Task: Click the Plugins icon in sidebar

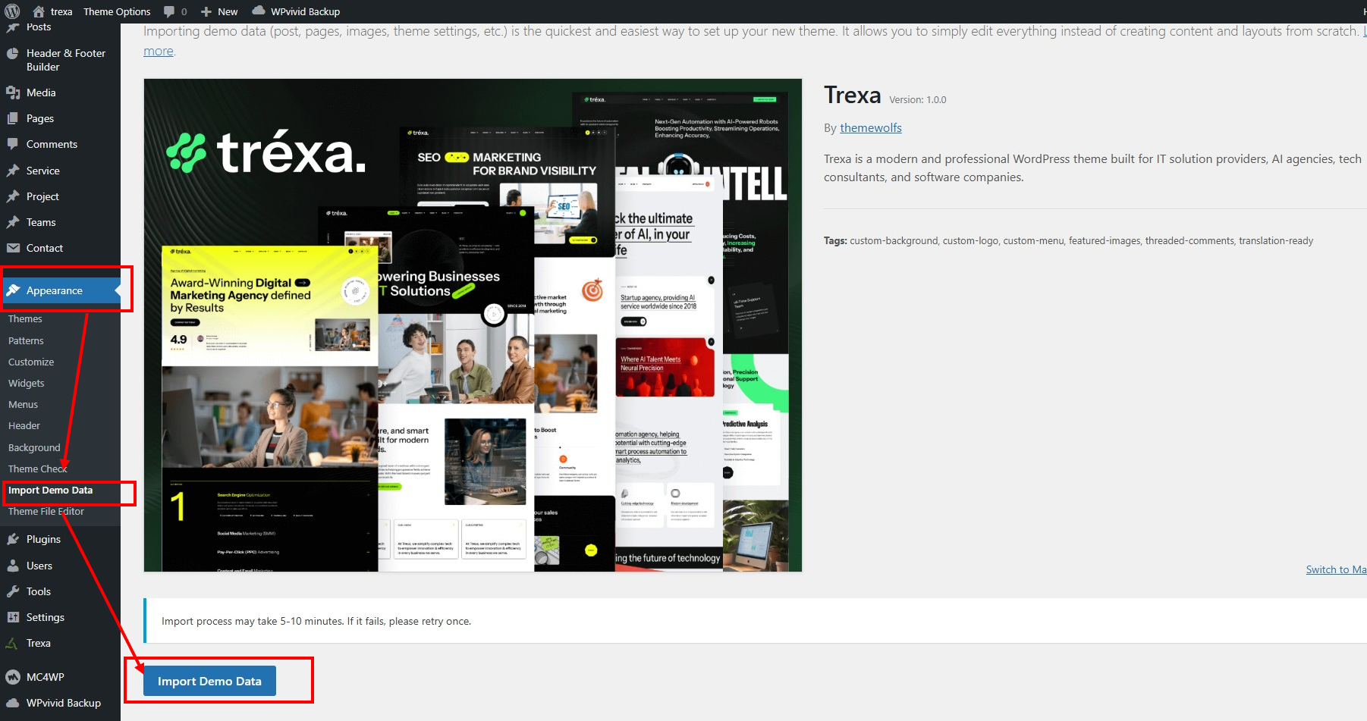Action: coord(13,539)
